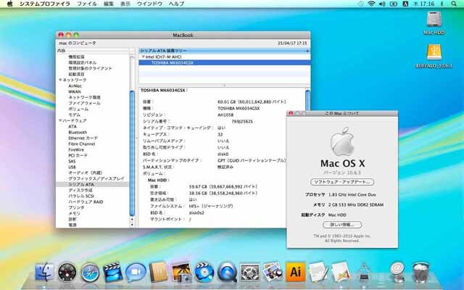Screen dimensions: 464x290
Task: Select FireWire in the sidebar
Action: point(76,150)
